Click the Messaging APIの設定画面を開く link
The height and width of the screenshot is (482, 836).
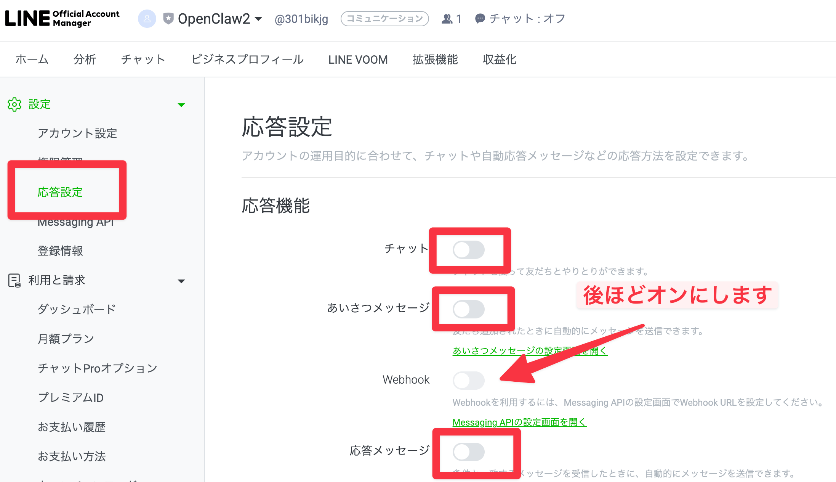pos(519,422)
